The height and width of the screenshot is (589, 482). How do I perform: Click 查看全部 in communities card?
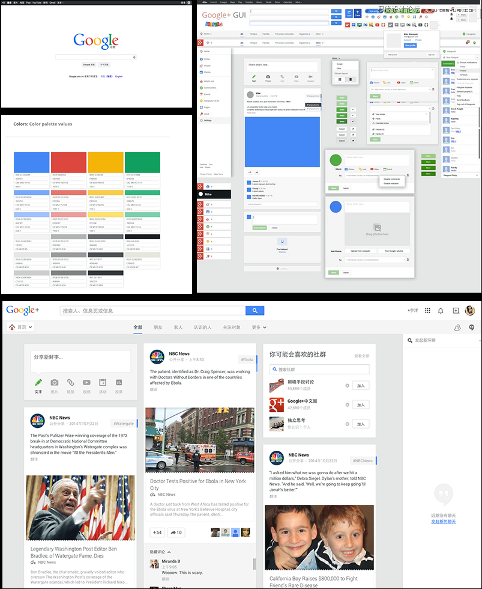click(x=362, y=356)
